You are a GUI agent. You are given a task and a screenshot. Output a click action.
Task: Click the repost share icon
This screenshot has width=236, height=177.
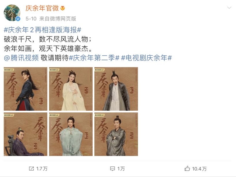31,169
